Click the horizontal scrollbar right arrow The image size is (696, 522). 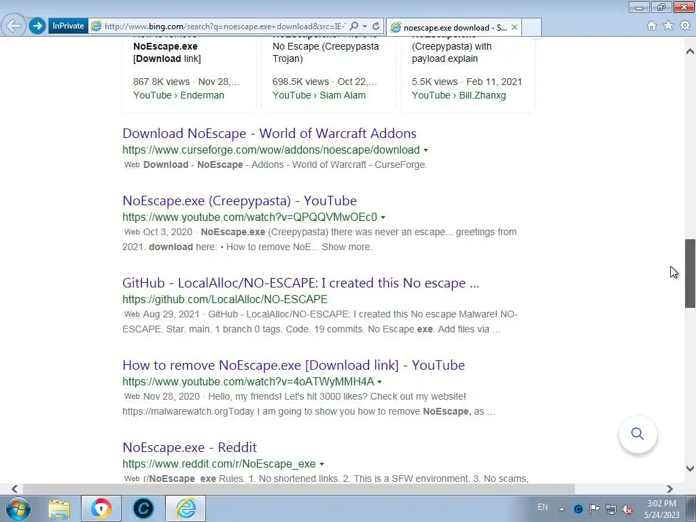coord(669,489)
